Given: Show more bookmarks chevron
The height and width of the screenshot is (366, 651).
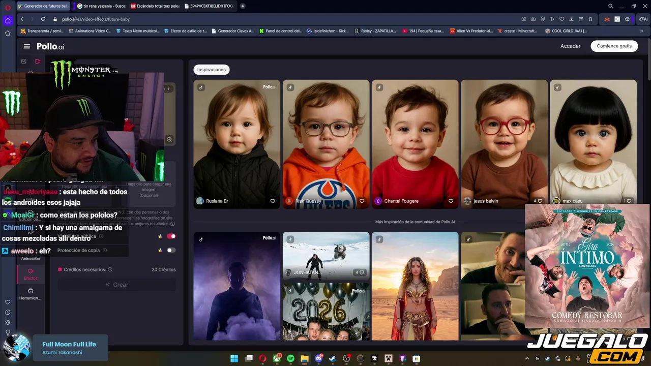Looking at the screenshot, I should click(x=641, y=31).
